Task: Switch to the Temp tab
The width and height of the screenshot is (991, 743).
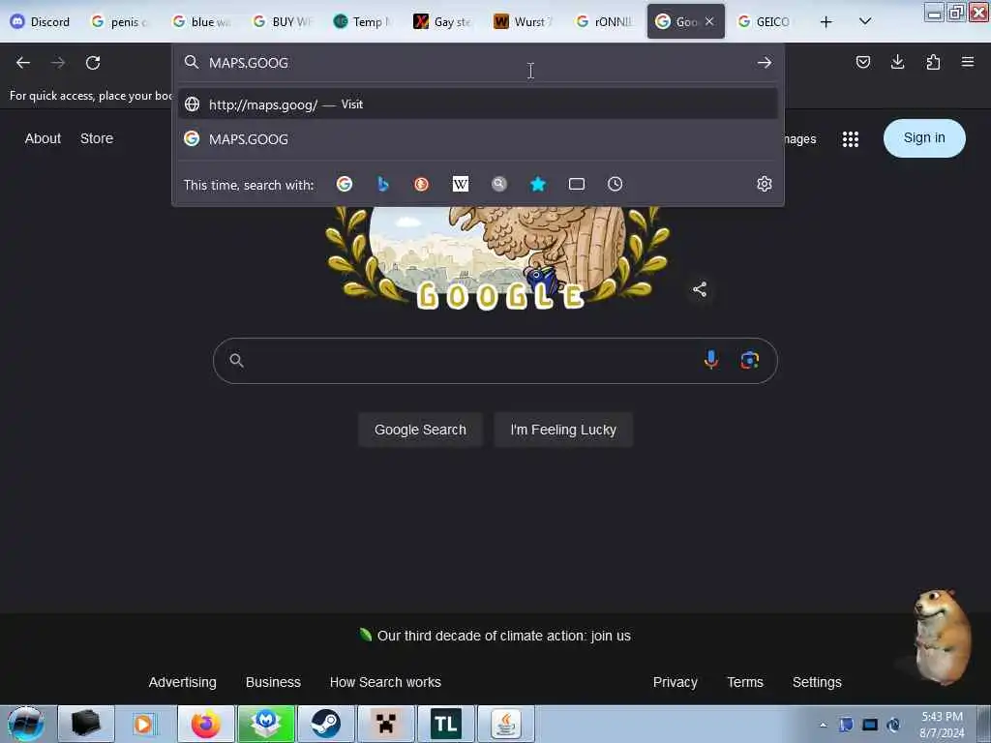Action: (362, 22)
